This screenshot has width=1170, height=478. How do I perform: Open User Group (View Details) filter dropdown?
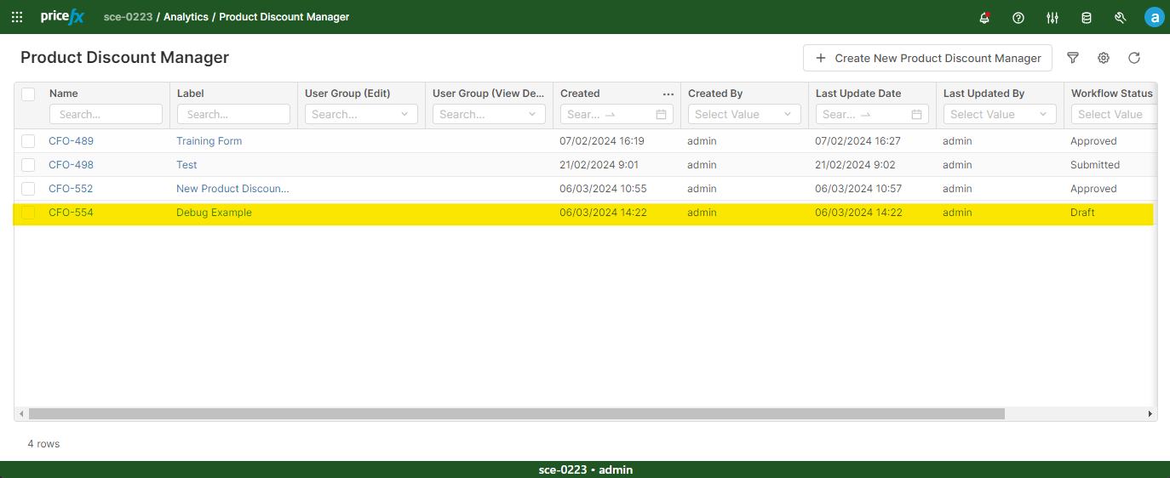489,114
